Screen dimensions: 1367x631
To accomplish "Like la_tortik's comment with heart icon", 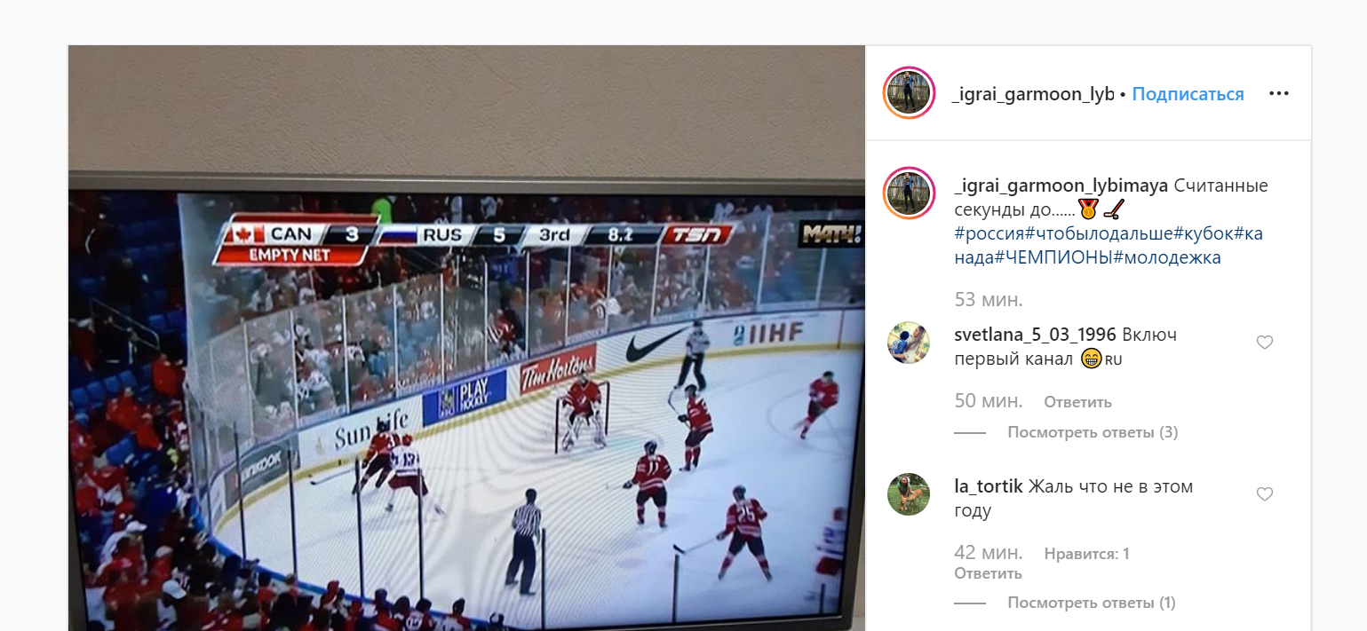I will point(1265,494).
